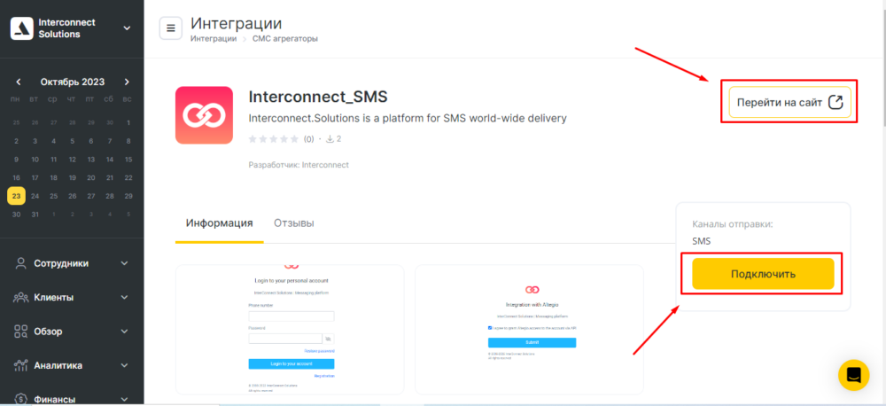
Task: Click the Interconnect_SMS app logo
Action: tap(204, 115)
